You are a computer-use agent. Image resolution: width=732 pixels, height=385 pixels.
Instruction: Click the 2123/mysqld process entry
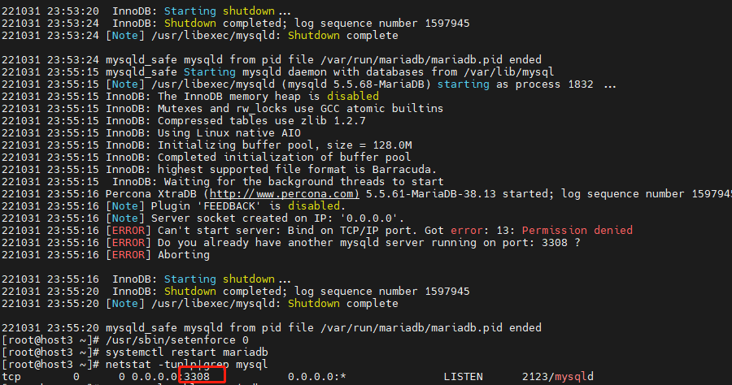pos(557,377)
